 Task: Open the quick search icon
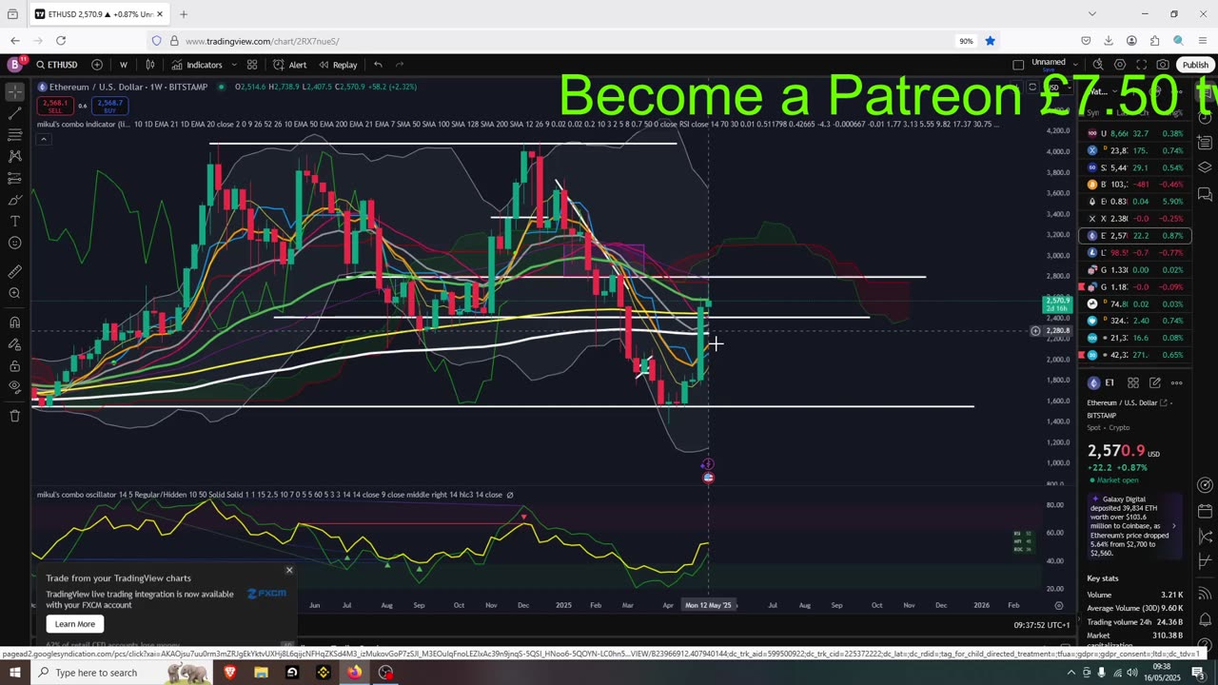pyautogui.click(x=1097, y=65)
